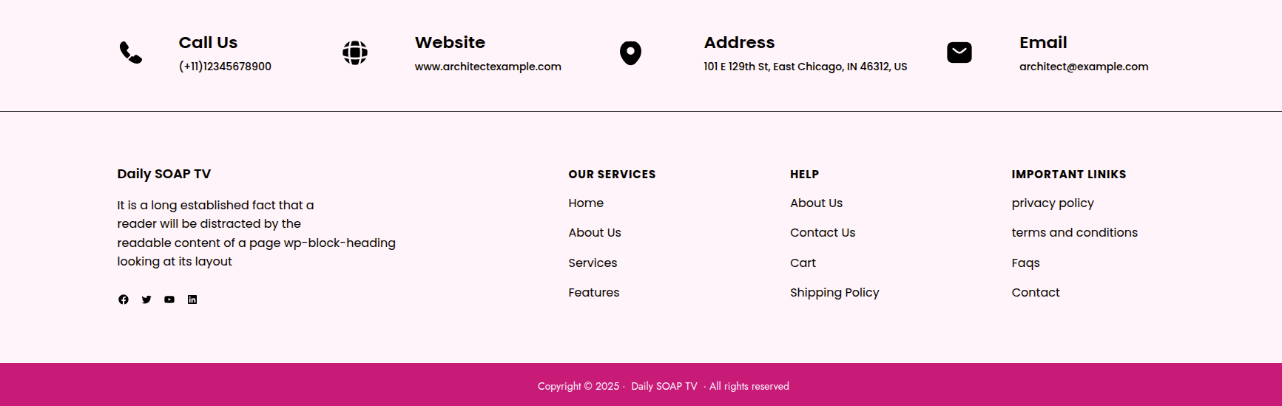
Task: Go to Home under Our Services
Action: tap(586, 203)
